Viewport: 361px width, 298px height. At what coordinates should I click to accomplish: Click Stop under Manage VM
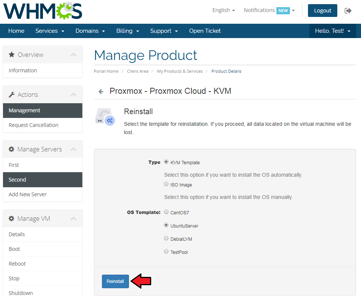click(x=42, y=278)
